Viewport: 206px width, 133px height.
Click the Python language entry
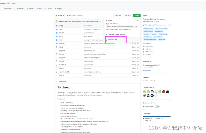(x=148, y=119)
